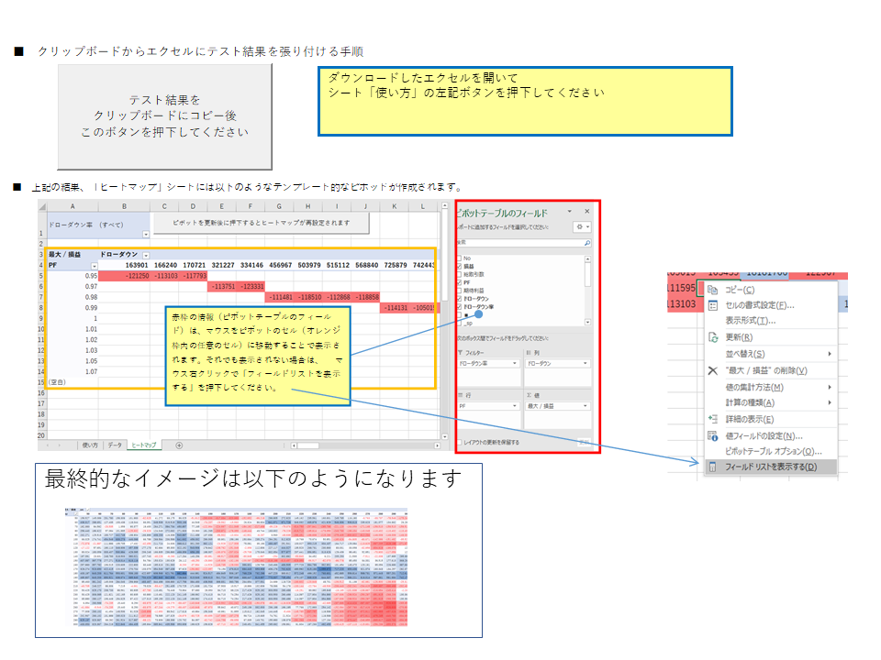Open the gear tools menu in field pane
The image size is (881, 660).
(582, 226)
